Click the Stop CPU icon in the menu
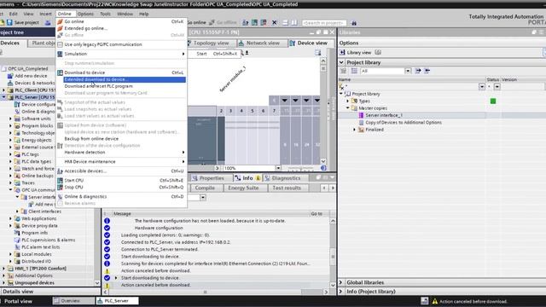 [60, 188]
